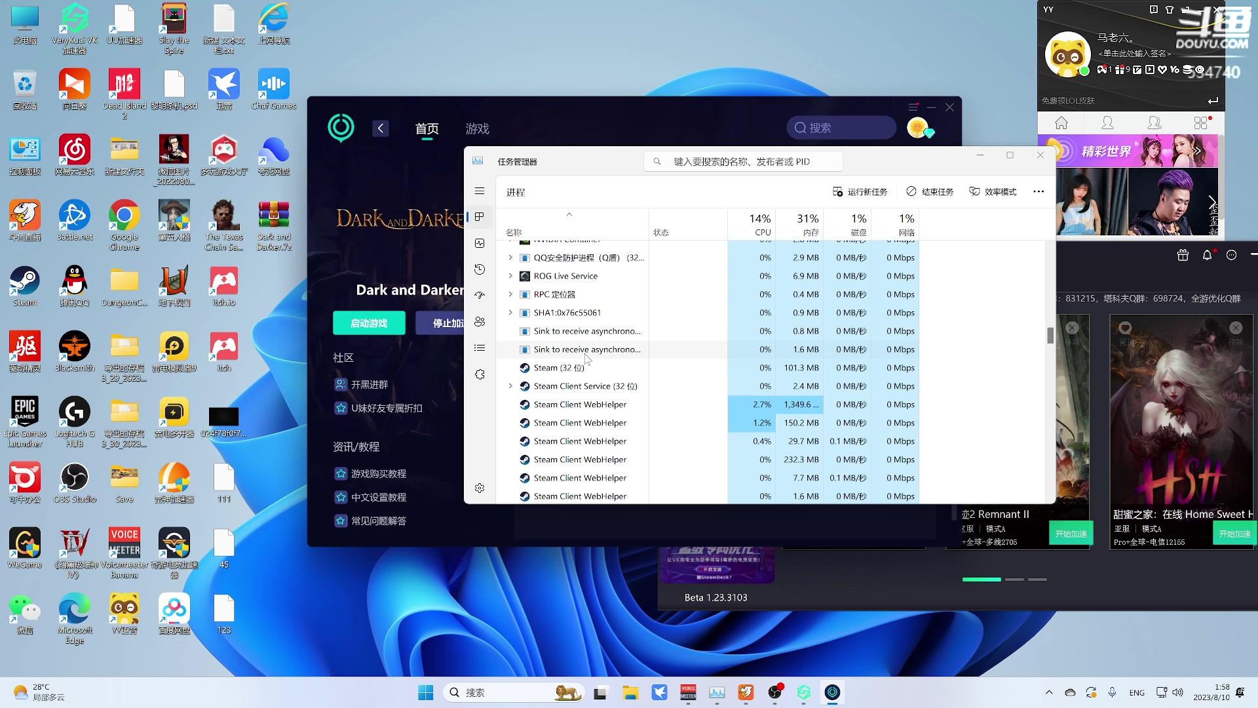The image size is (1258, 708).
Task: Focus 搜索 field in accelerator window
Action: tap(841, 128)
